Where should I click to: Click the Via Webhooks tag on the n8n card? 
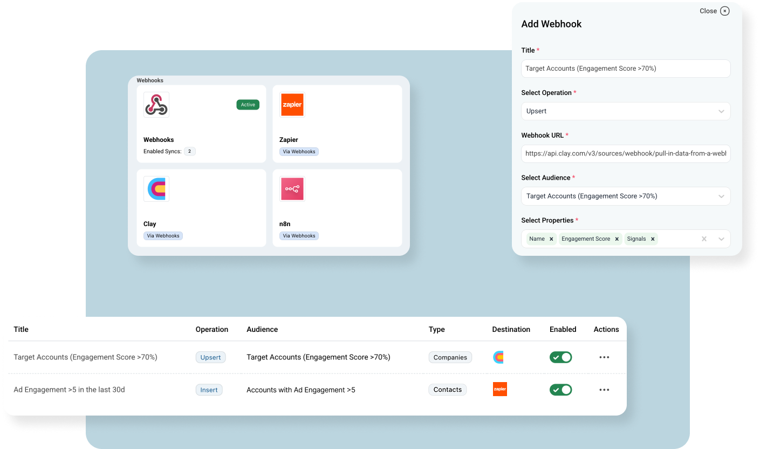coord(299,236)
